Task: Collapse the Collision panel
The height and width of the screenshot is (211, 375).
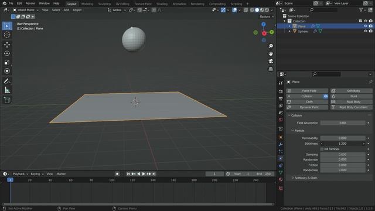Action: point(289,115)
